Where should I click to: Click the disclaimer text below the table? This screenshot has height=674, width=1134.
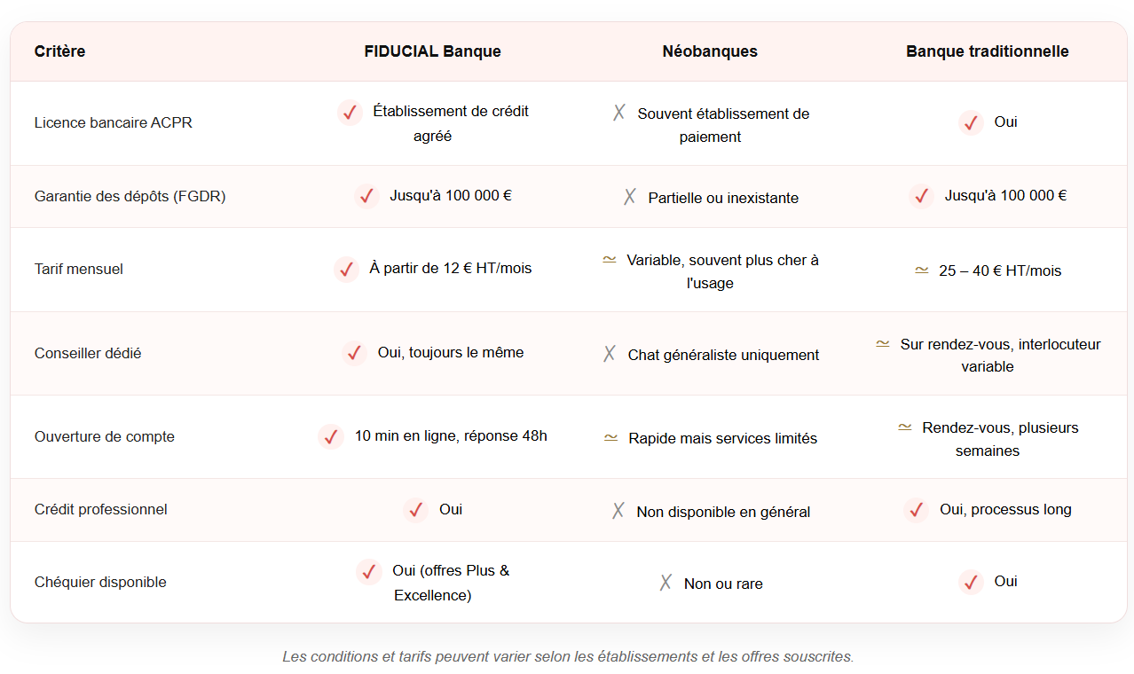pyautogui.click(x=568, y=656)
